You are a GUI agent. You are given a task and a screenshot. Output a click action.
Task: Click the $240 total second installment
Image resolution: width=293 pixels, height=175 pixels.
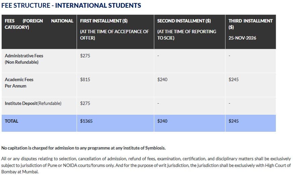(162, 121)
